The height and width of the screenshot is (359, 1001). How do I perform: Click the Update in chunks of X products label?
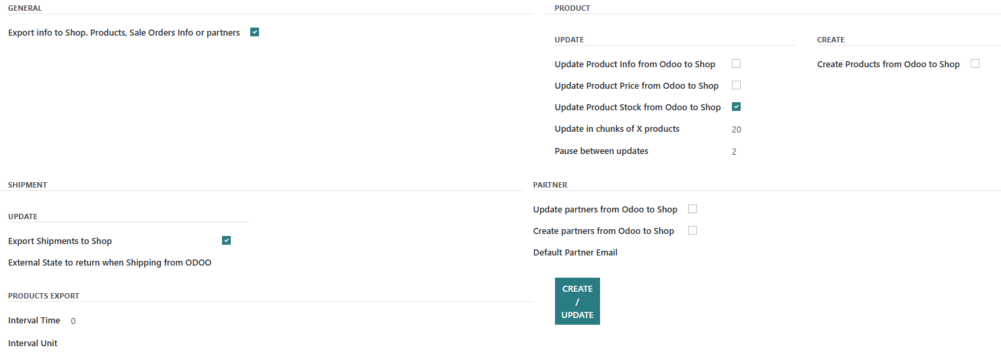617,128
